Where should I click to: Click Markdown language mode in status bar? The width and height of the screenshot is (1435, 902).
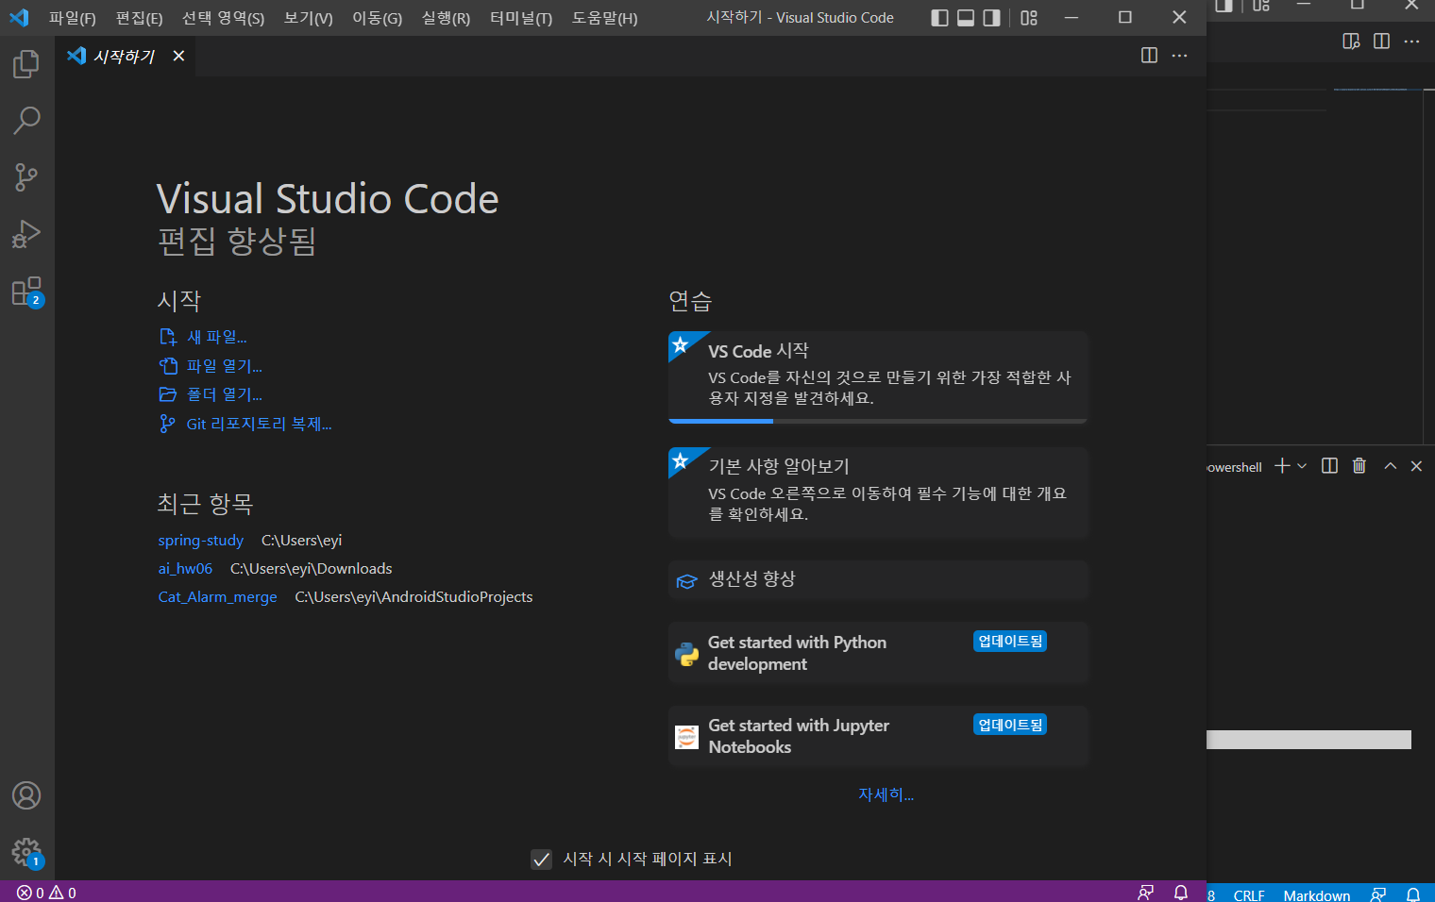1316,894
